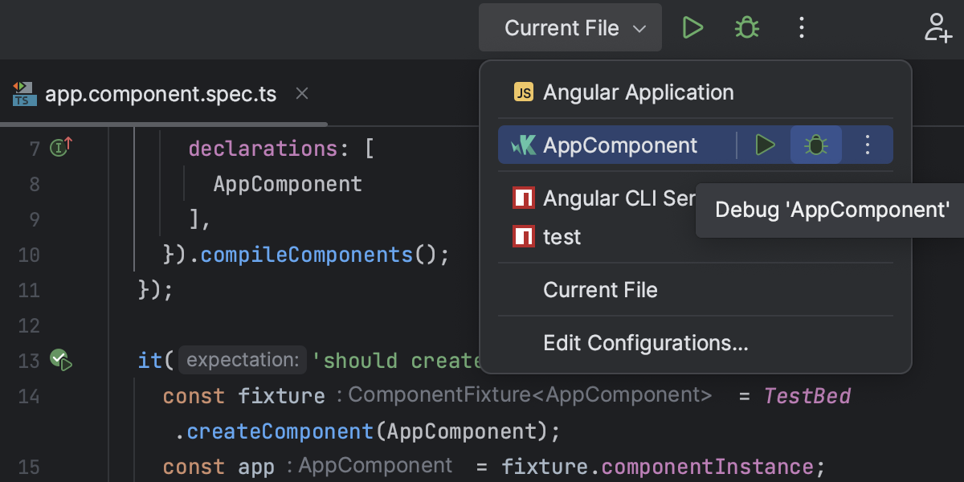Click the Debug bug icon in the toolbar
The height and width of the screenshot is (482, 964).
(746, 27)
